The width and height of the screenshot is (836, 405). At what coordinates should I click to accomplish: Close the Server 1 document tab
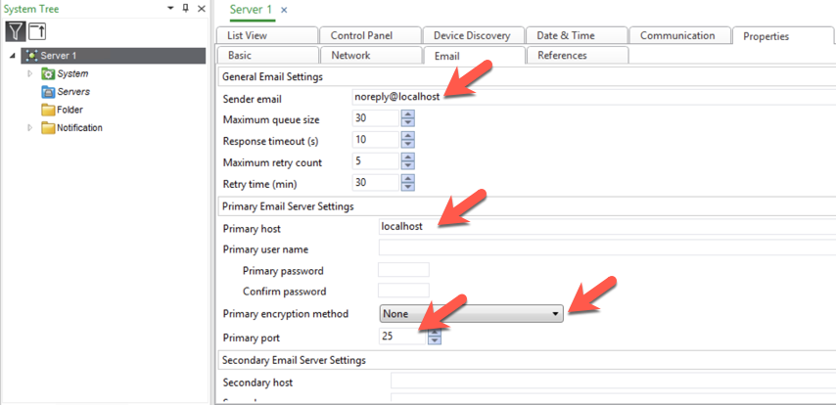click(x=284, y=10)
